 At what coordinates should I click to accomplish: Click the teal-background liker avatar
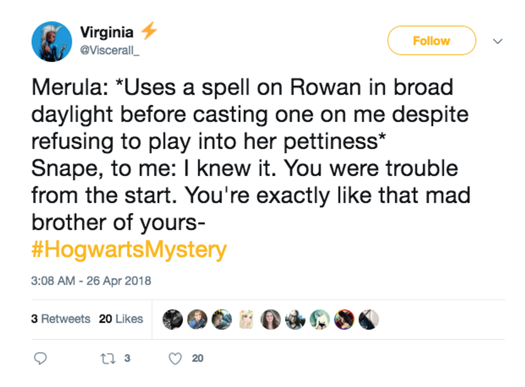coord(320,319)
